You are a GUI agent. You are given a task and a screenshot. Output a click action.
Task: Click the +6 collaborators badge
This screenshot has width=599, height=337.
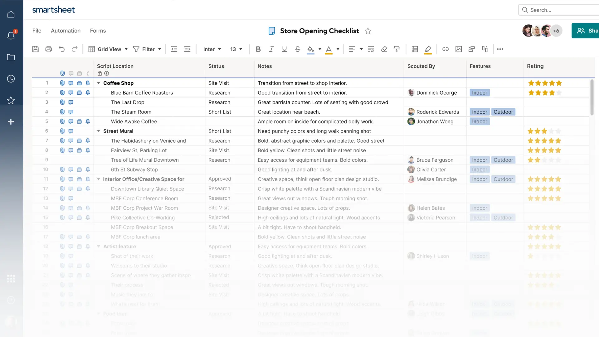click(x=556, y=31)
